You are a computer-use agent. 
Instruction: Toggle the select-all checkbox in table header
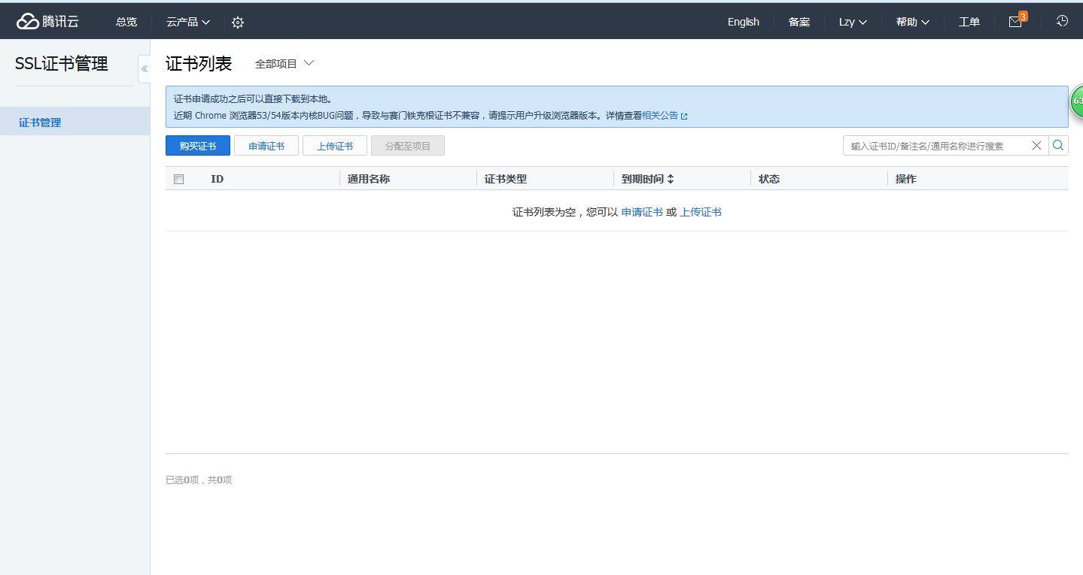pyautogui.click(x=178, y=179)
